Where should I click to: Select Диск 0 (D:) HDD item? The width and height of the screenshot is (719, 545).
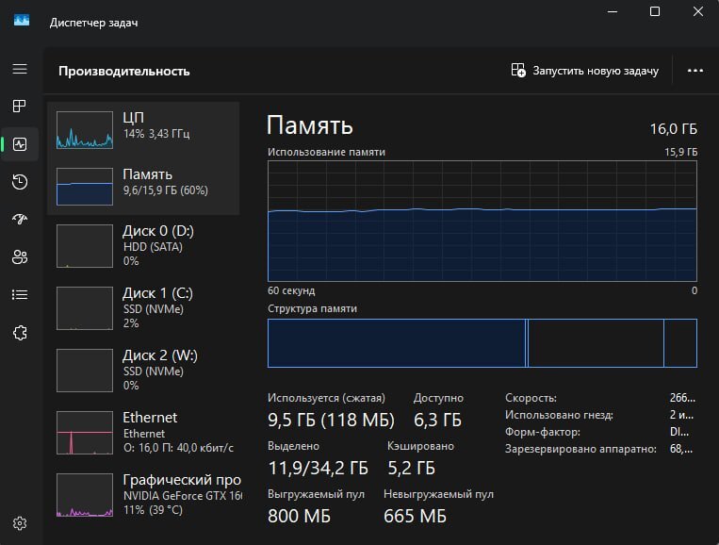143,245
